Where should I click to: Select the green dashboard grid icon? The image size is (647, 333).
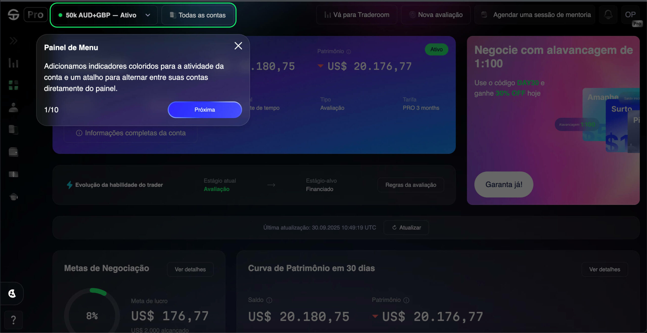point(13,85)
